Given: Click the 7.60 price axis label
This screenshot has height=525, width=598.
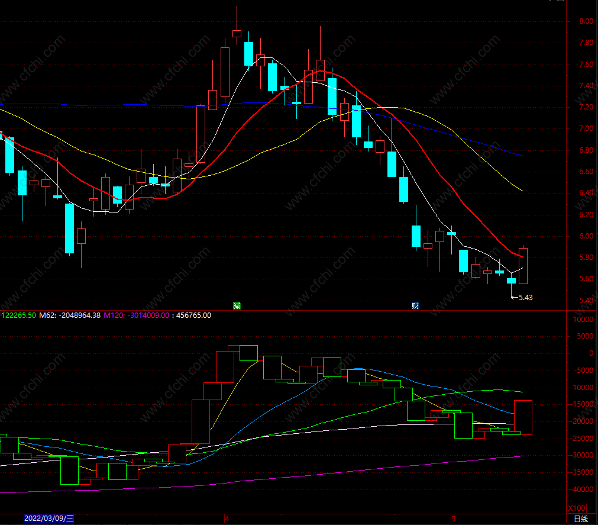Looking at the screenshot, I should [x=586, y=65].
